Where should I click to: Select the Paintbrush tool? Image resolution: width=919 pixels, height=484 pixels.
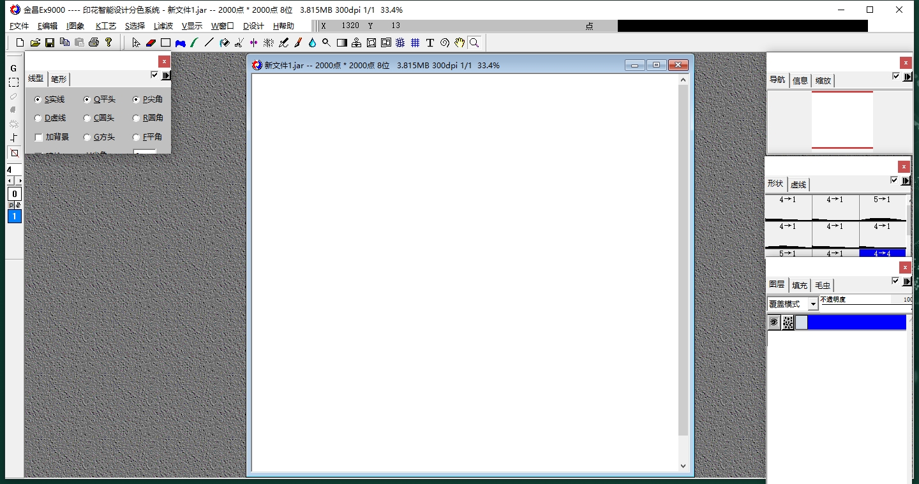pos(297,43)
